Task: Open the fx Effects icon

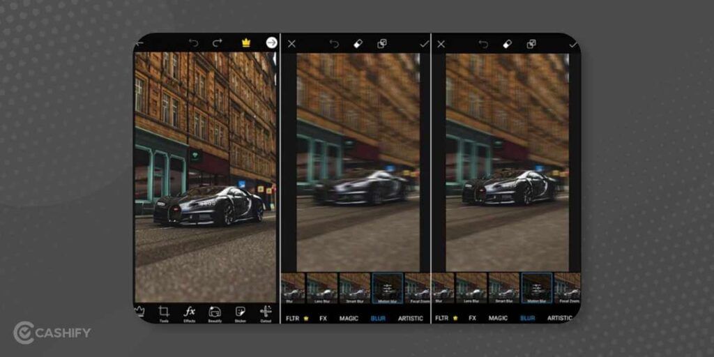Action: [190, 313]
